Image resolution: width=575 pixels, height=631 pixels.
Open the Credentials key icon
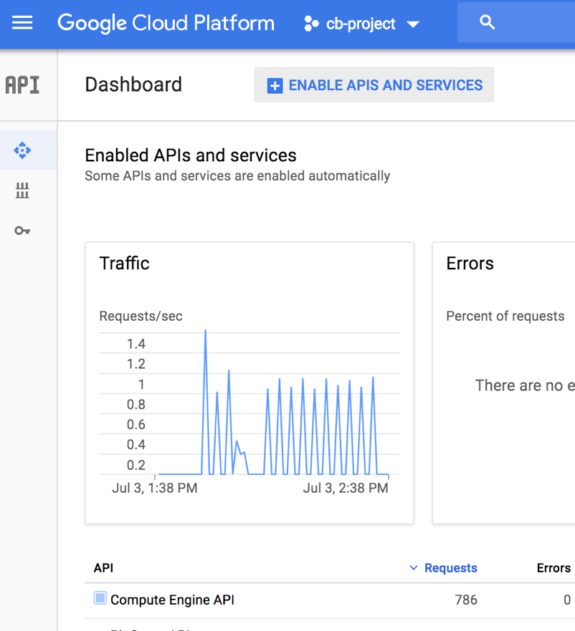(22, 231)
